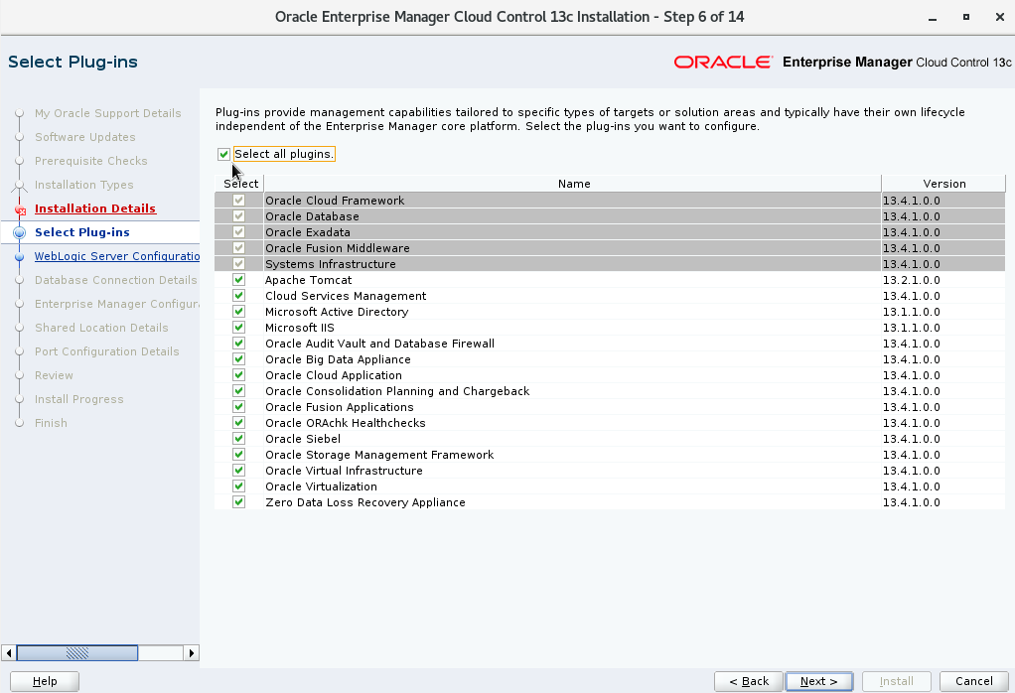Go to the Installation Details step
The image size is (1015, 693).
tap(95, 208)
